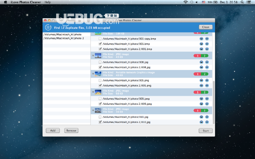Click the X icon for photo/001.bmp row

[x=207, y=44]
